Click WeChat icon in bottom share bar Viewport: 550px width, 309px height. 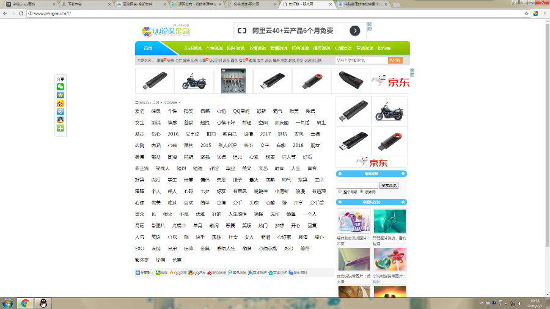coord(158,272)
